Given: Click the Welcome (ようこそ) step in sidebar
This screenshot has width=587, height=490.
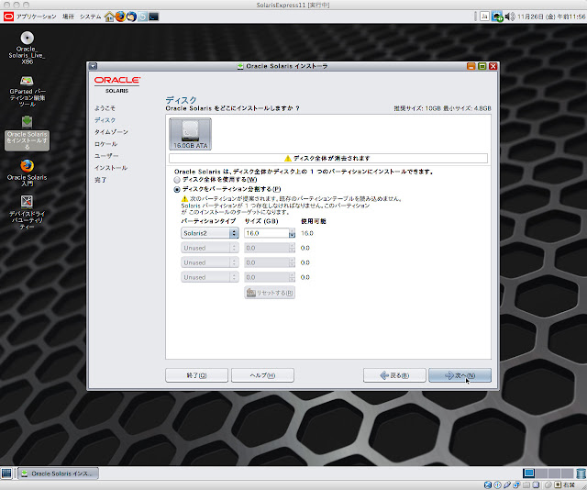Looking at the screenshot, I should pos(105,108).
